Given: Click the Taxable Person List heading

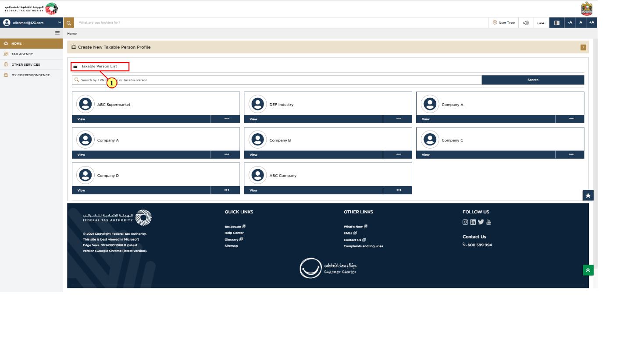Looking at the screenshot, I should pyautogui.click(x=100, y=67).
